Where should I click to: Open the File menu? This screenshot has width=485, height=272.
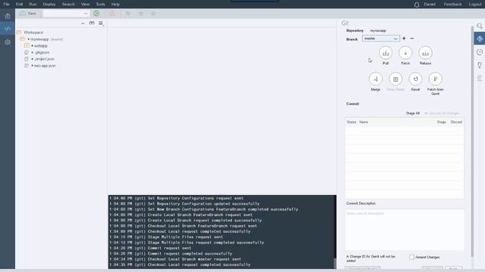click(6, 5)
